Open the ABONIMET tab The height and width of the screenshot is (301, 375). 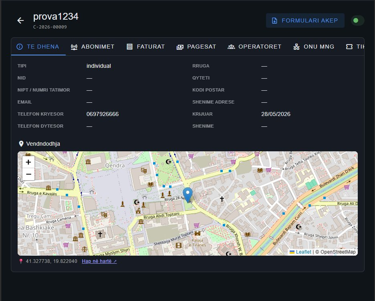coord(93,47)
